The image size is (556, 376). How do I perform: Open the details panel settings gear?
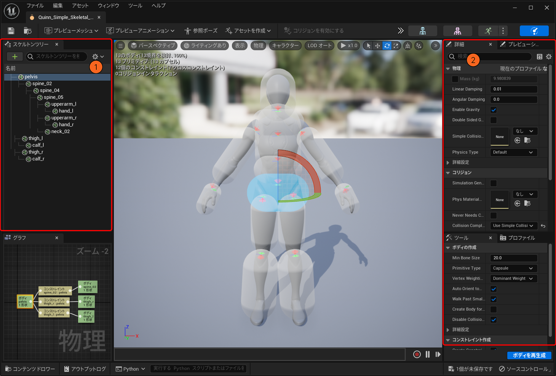tap(548, 57)
